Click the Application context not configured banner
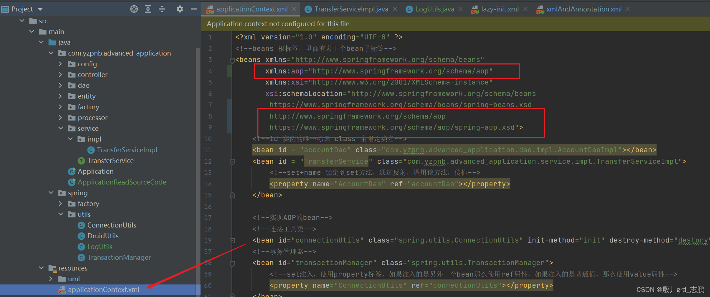Viewport: 710px width, 297px height. coord(455,24)
